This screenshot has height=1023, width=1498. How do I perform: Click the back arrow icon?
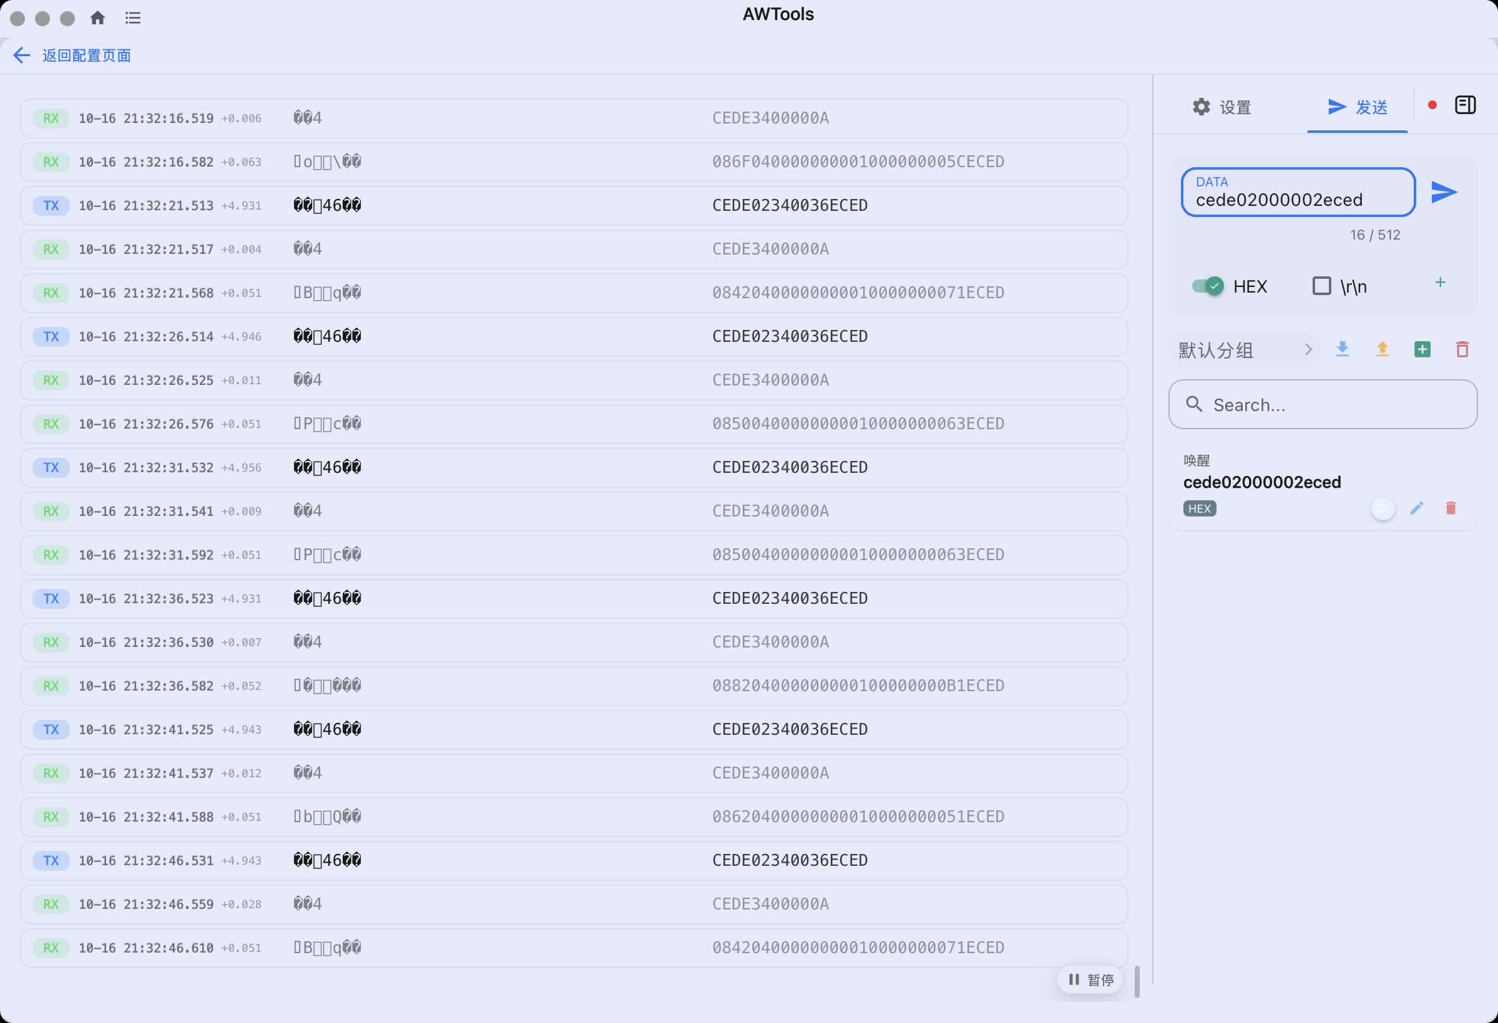tap(21, 56)
